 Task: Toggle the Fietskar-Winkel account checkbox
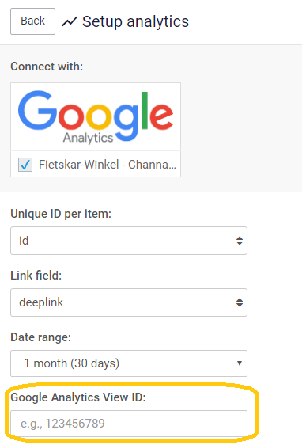[x=25, y=165]
